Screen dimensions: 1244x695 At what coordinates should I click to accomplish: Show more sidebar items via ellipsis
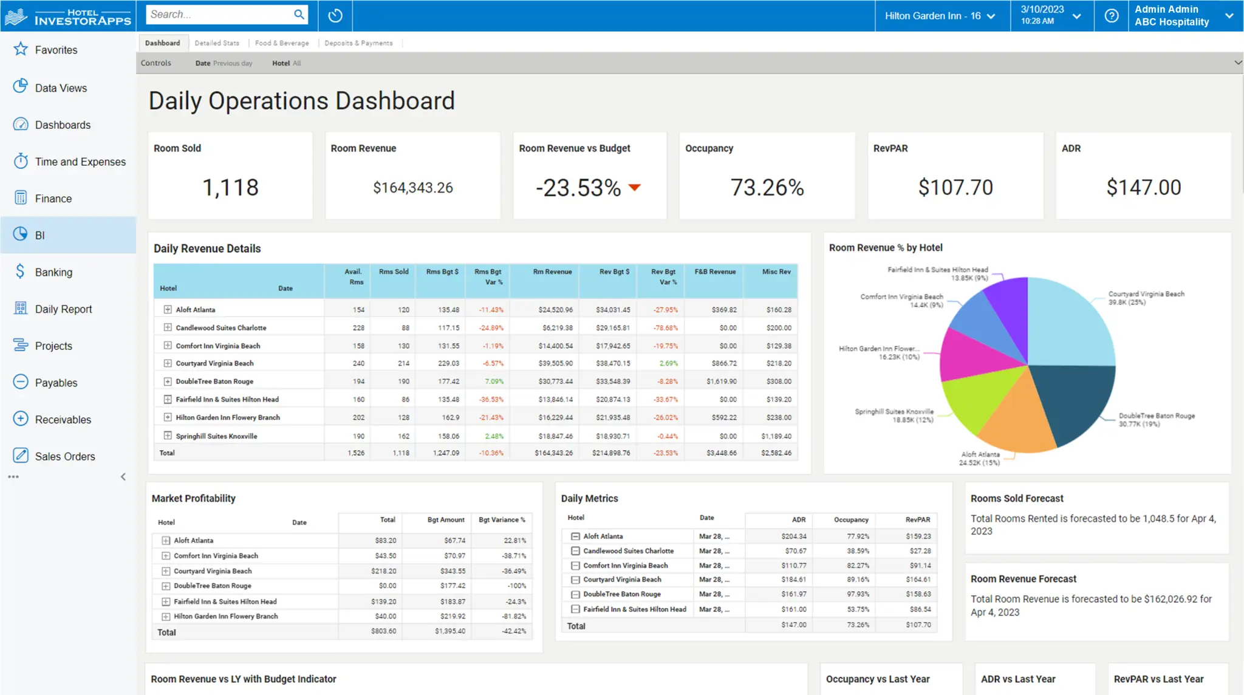point(13,477)
